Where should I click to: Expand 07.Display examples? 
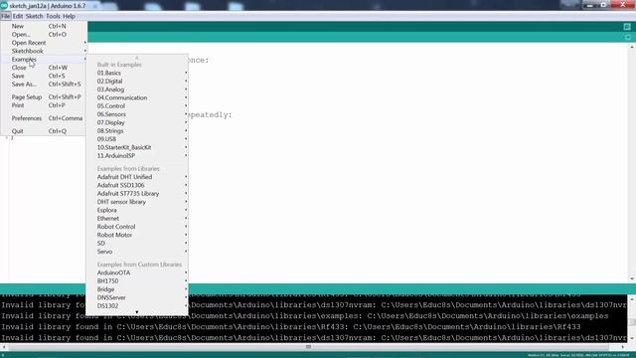(137, 122)
